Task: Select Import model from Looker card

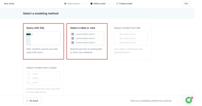Action: click(43, 78)
